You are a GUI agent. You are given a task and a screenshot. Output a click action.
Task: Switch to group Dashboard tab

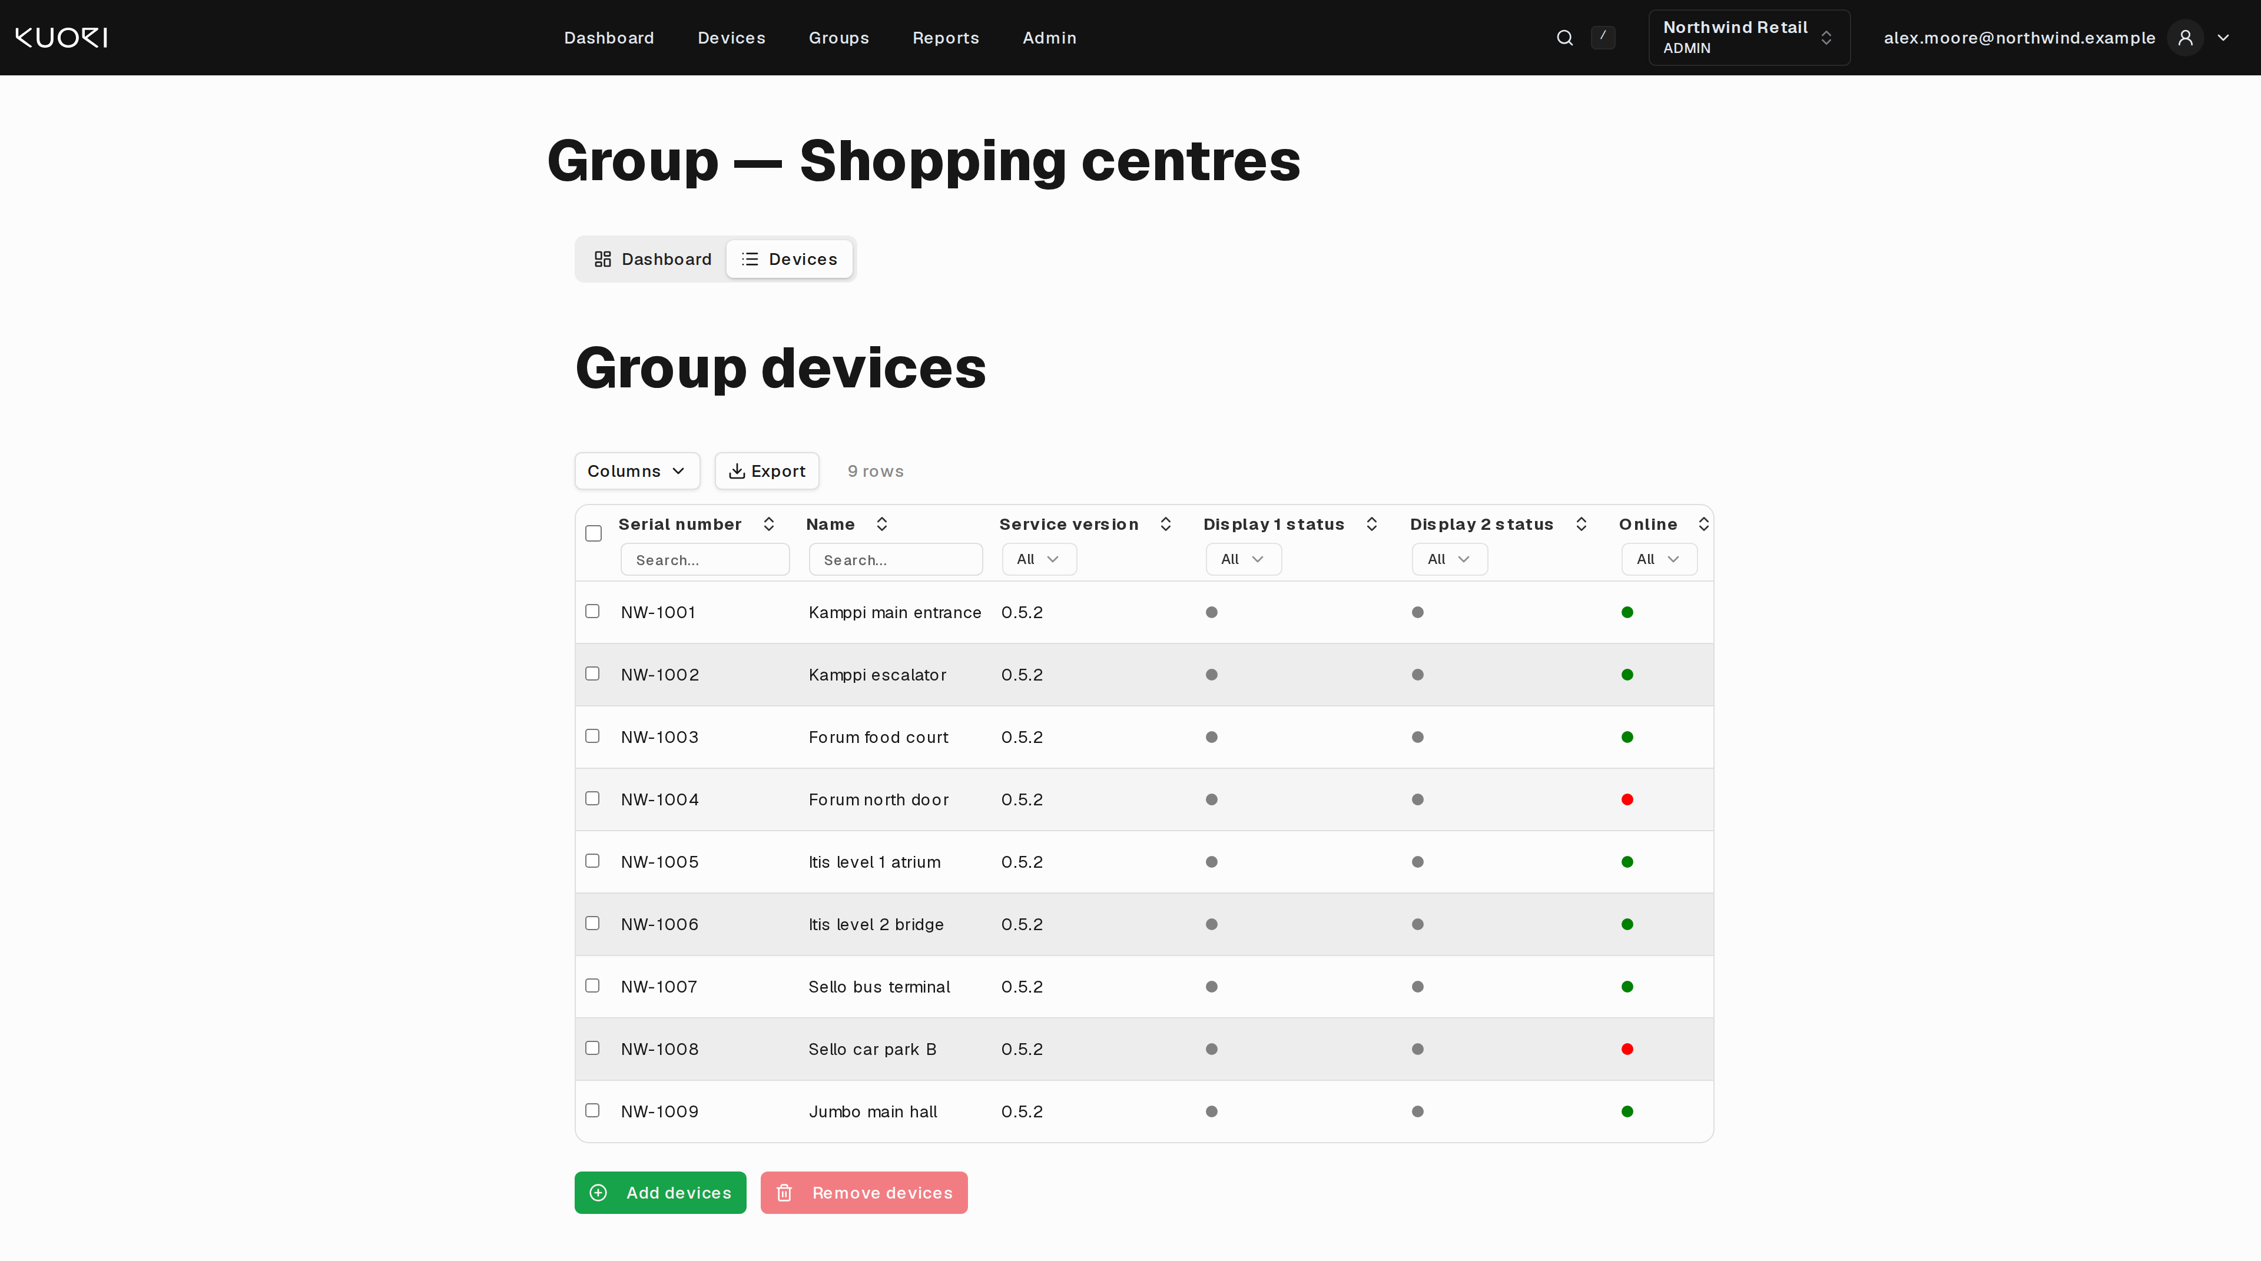click(x=653, y=259)
